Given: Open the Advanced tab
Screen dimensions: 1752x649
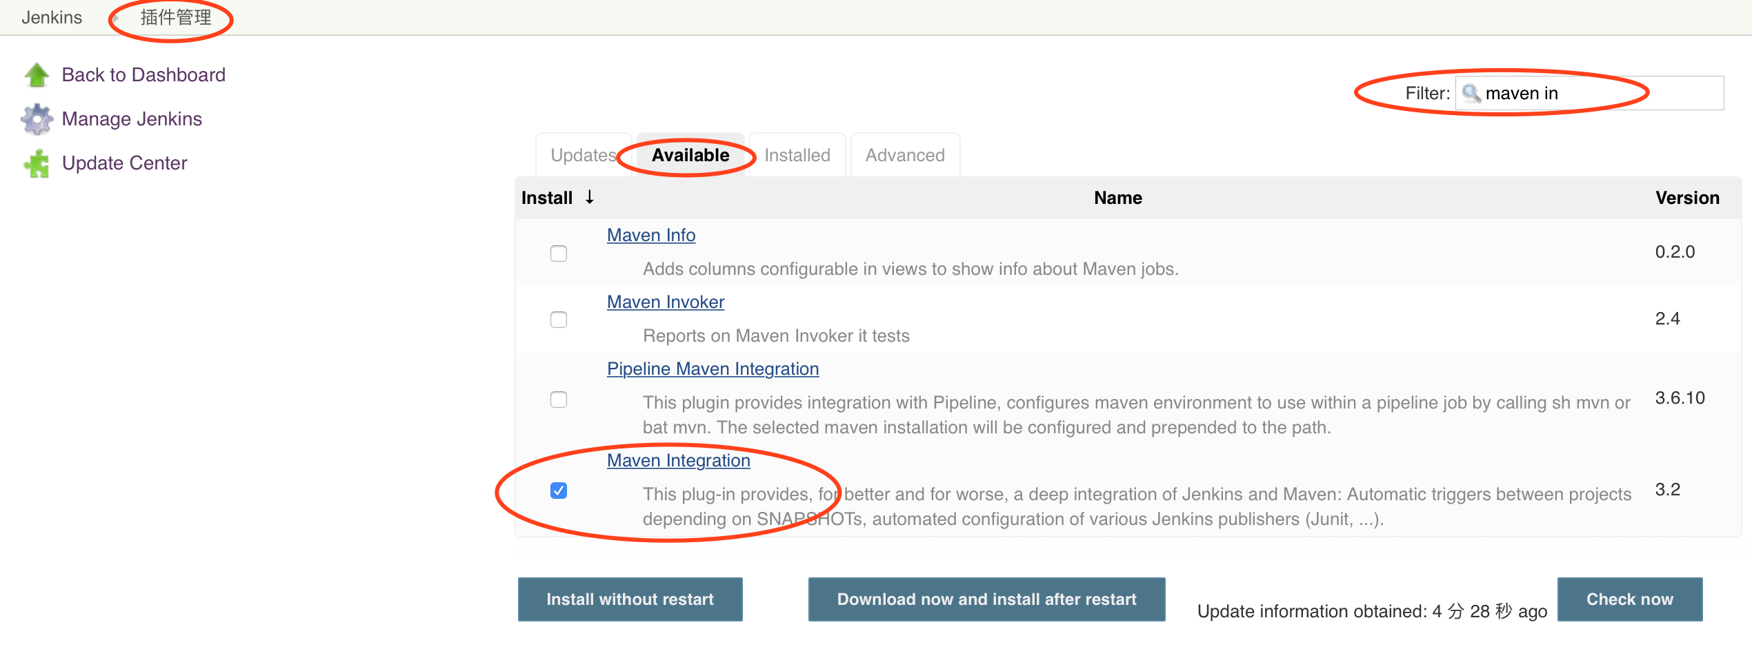Looking at the screenshot, I should pos(905,155).
